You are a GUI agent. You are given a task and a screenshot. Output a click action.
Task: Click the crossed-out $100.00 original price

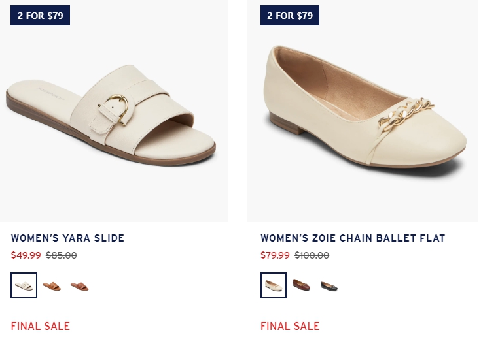point(312,255)
